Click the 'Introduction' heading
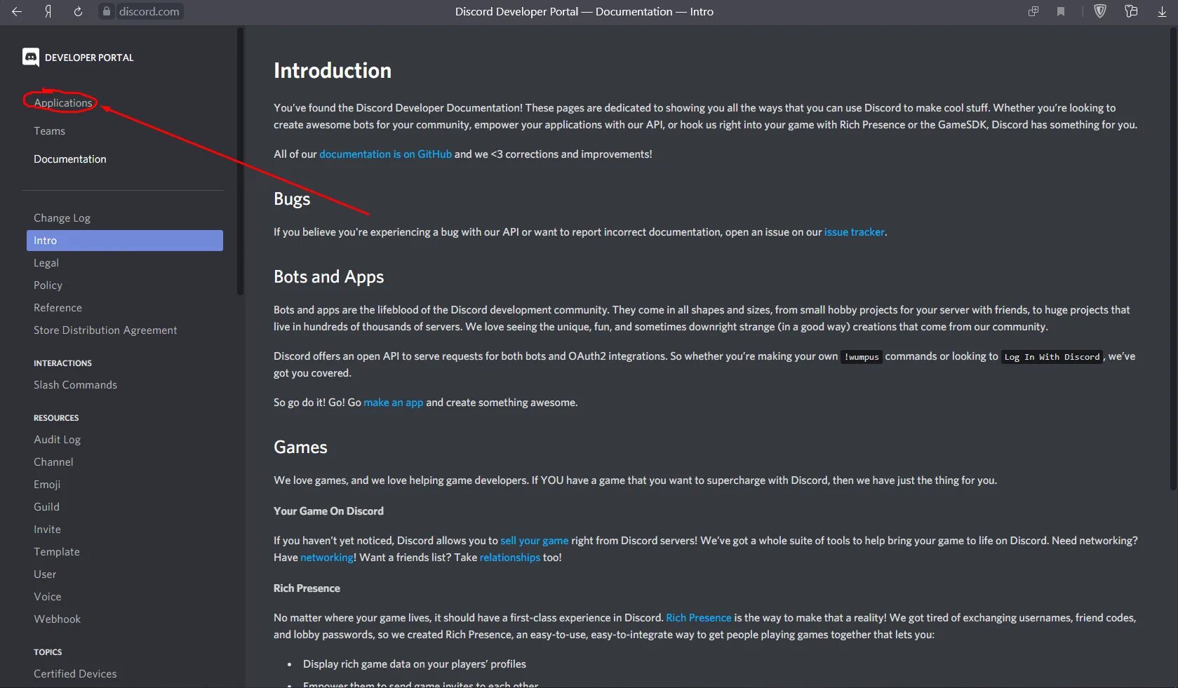The width and height of the screenshot is (1178, 688). (x=333, y=71)
